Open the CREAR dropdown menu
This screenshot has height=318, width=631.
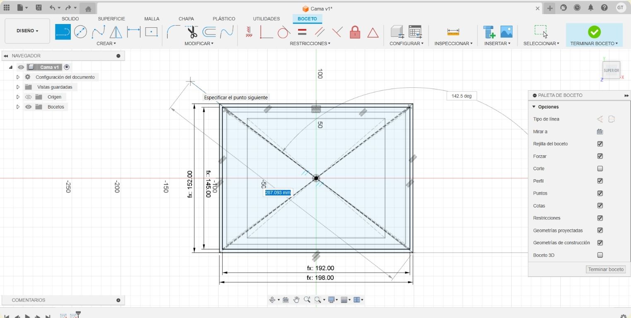[x=106, y=43]
